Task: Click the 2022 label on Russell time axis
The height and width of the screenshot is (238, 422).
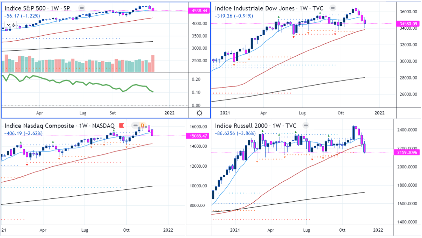Action: (x=378, y=230)
